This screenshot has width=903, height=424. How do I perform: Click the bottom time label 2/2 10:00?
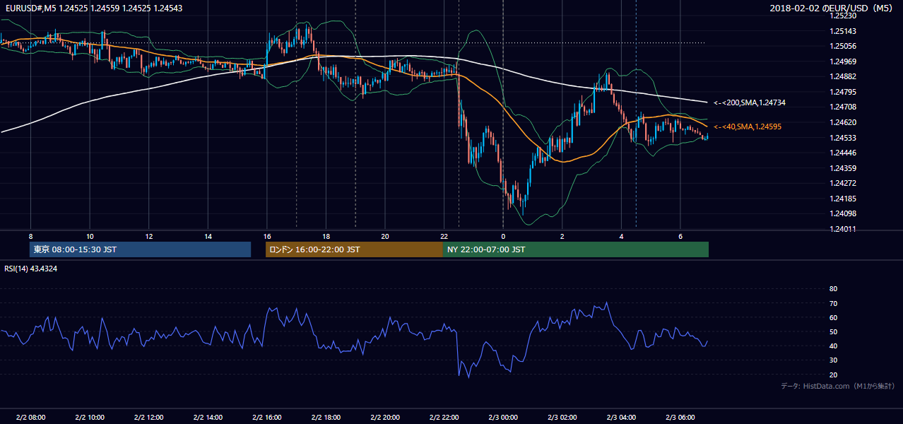pos(90,418)
